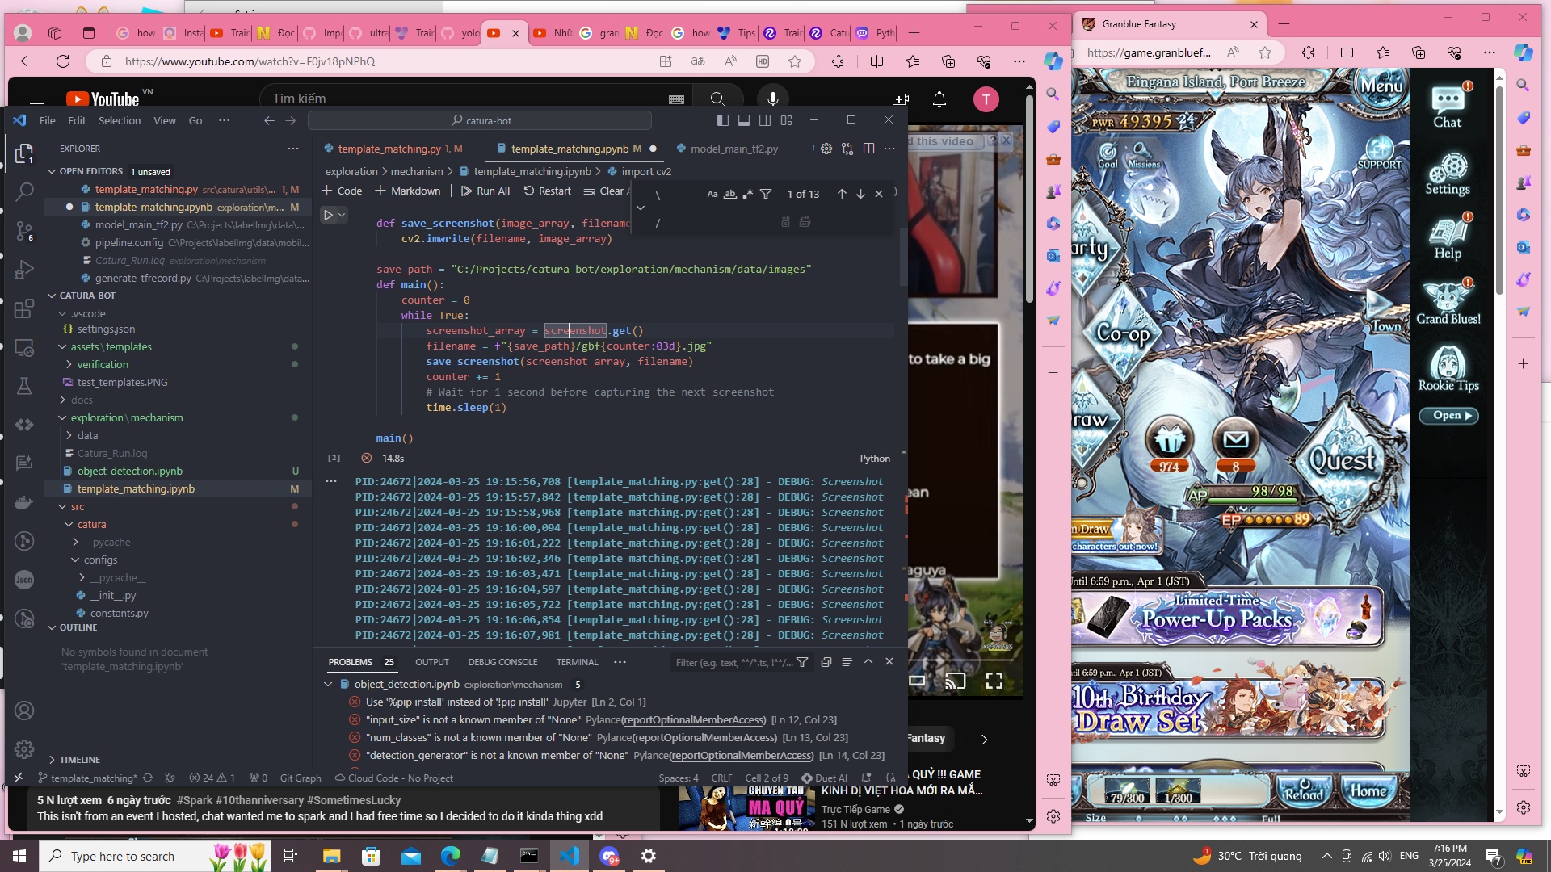The image size is (1551, 872).
Task: Click the Quest button in game
Action: [1342, 460]
